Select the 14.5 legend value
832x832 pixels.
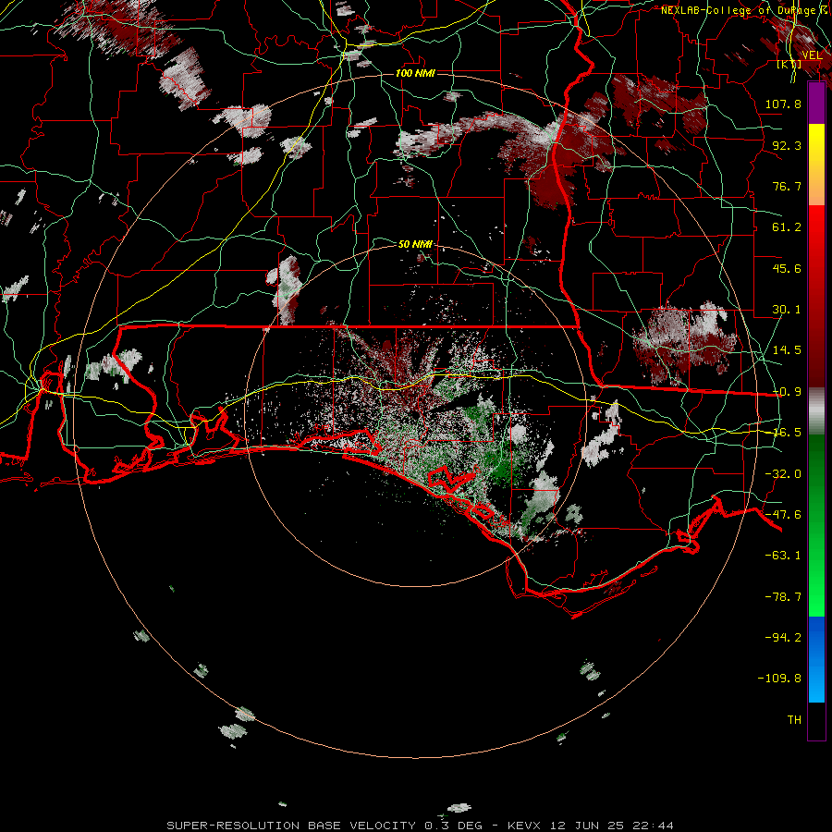click(x=787, y=350)
